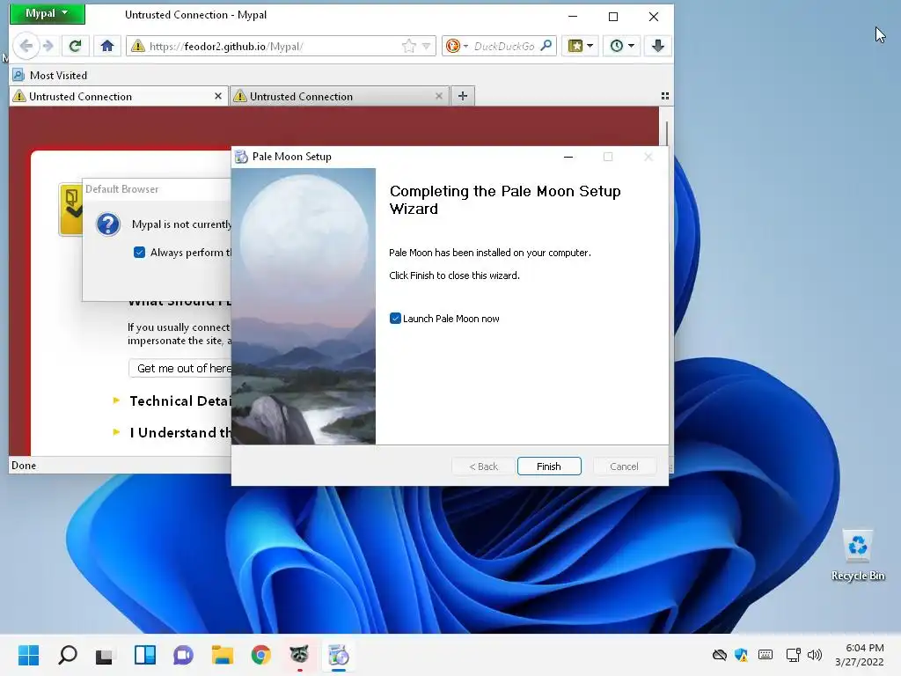Open Task View on the taskbar
901x676 pixels.
(x=104, y=655)
